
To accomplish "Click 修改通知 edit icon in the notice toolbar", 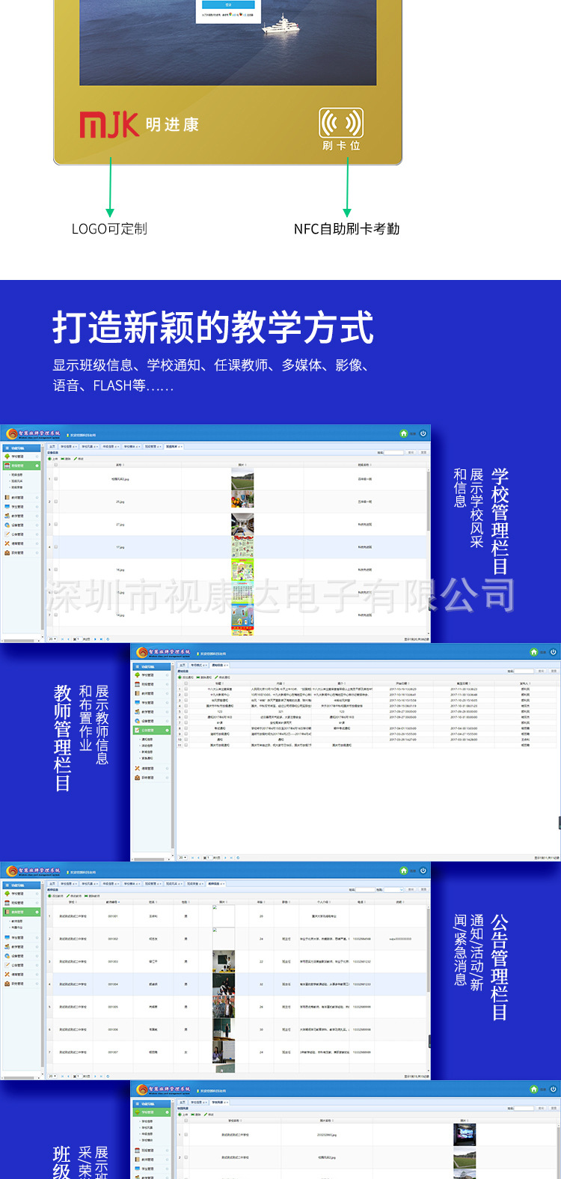I will [216, 677].
